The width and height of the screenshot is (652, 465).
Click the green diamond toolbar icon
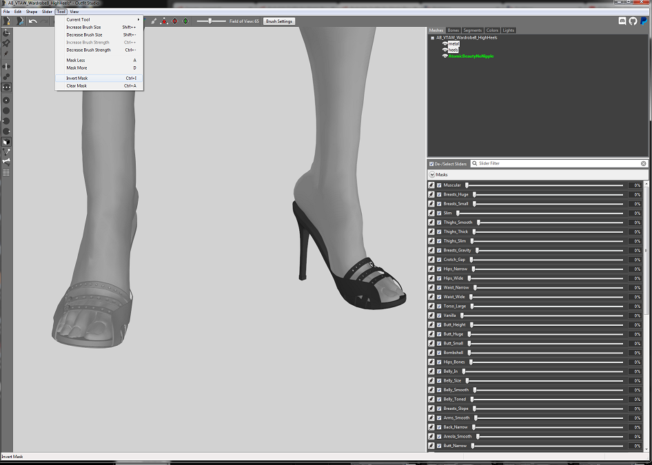tap(185, 21)
